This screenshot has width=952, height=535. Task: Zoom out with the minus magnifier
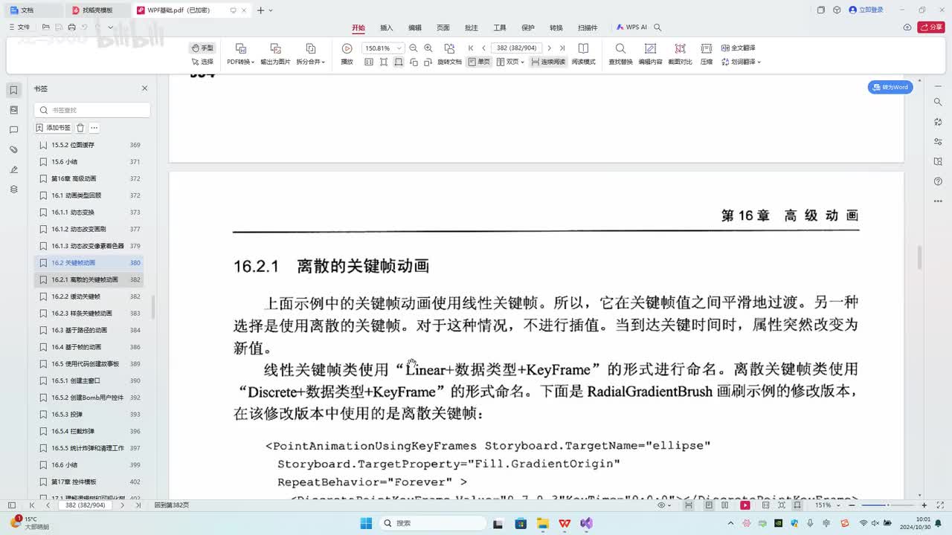[414, 48]
